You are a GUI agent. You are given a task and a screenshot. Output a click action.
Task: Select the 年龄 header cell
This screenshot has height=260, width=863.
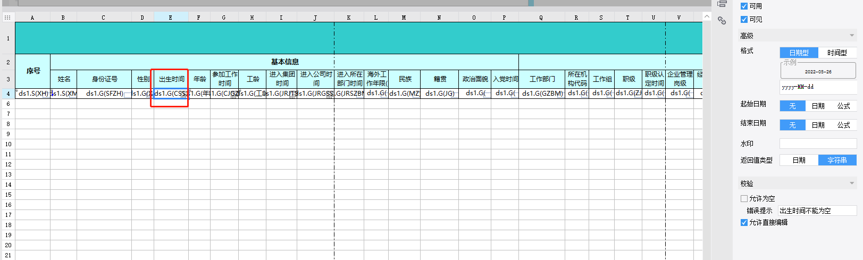point(199,79)
